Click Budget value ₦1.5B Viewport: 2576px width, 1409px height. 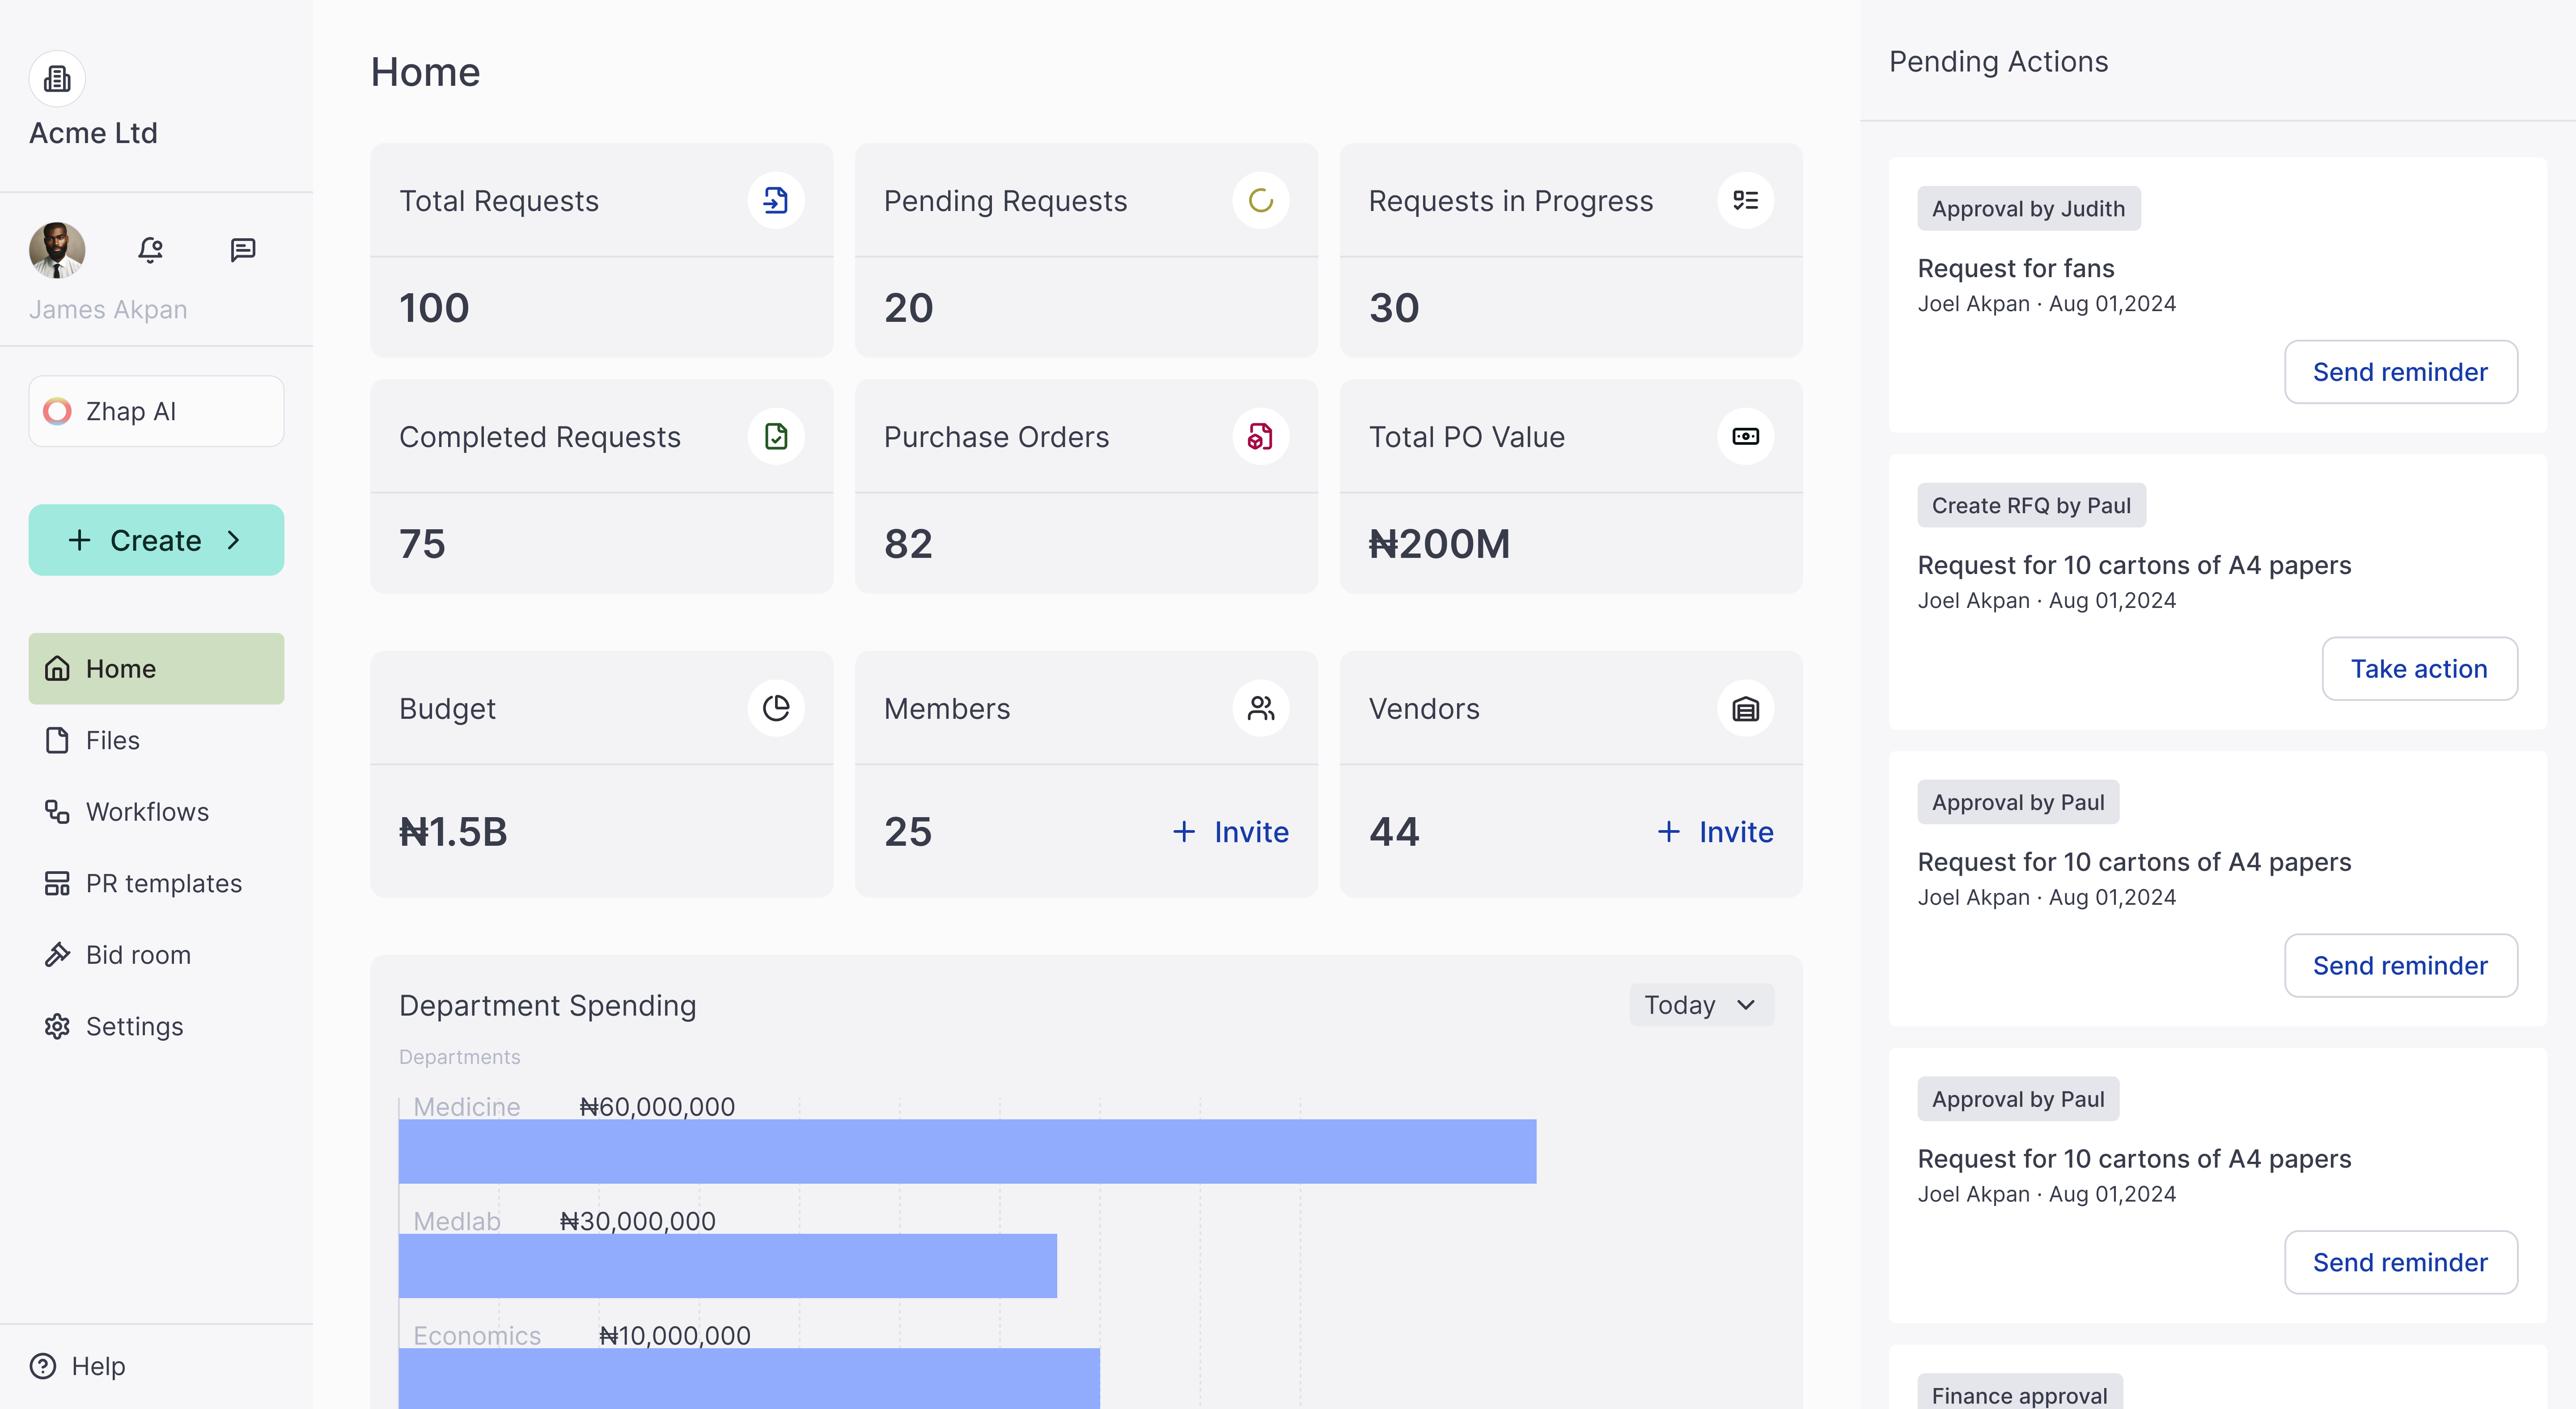(x=453, y=831)
